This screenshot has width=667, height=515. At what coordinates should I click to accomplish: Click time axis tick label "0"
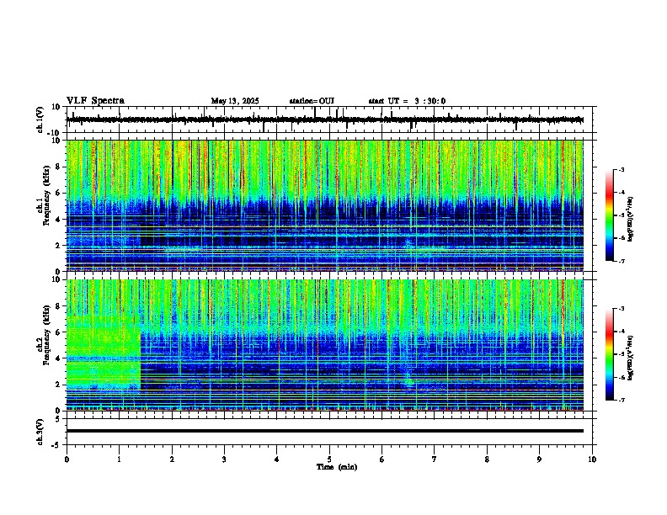pos(67,459)
